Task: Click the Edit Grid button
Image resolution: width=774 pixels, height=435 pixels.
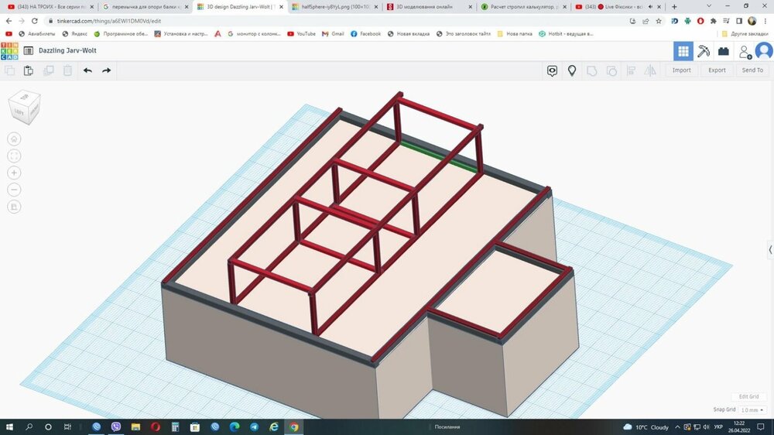Action: [x=748, y=397]
